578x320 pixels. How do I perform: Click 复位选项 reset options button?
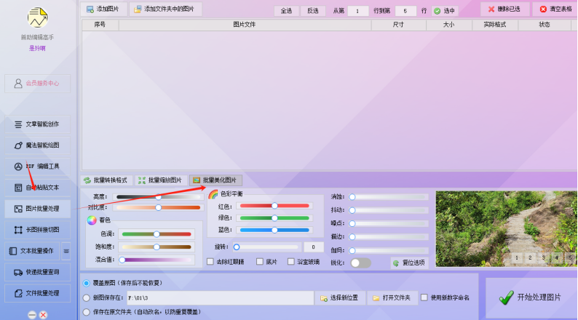click(409, 263)
